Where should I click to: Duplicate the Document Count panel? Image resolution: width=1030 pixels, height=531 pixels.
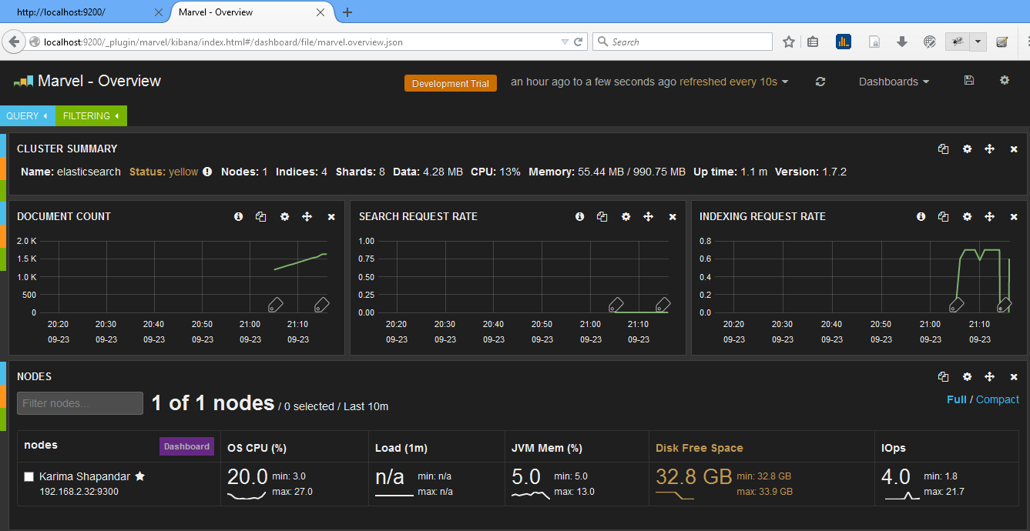pyautogui.click(x=260, y=217)
